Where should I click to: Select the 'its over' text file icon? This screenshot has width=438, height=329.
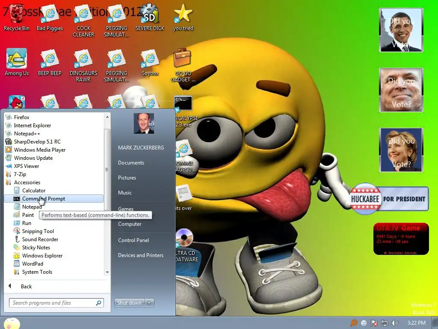coord(183,197)
